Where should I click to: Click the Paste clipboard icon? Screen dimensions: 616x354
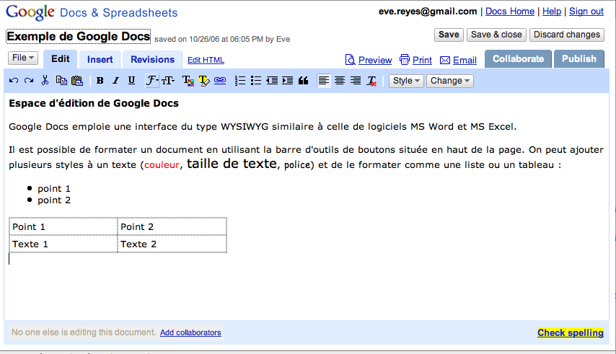coord(76,81)
